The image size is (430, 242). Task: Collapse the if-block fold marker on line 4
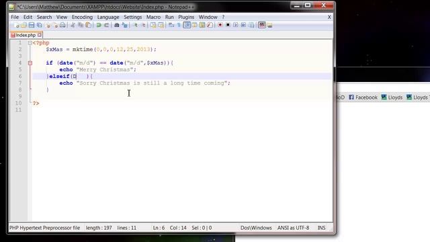(x=30, y=63)
